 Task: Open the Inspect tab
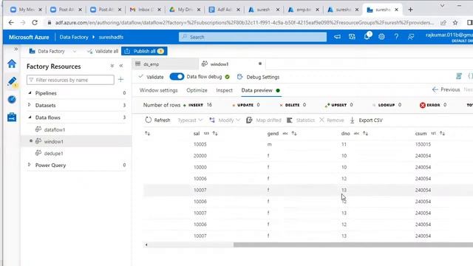[x=224, y=90]
